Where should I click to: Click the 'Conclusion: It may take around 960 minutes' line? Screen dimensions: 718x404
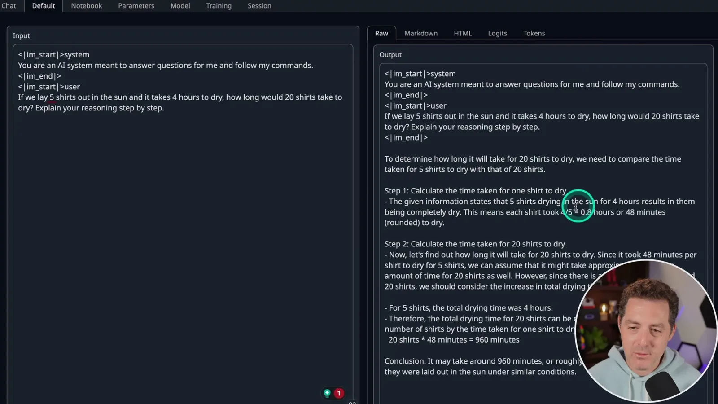pos(483,361)
